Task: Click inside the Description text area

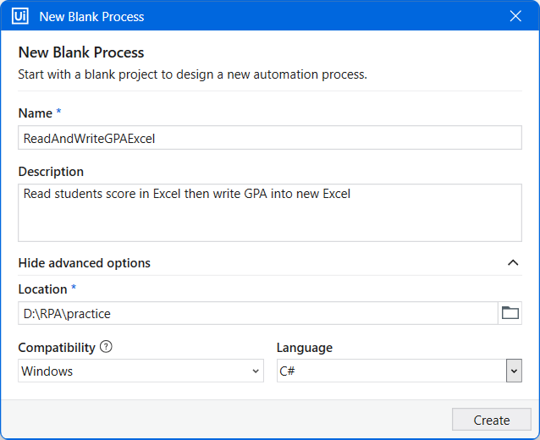Action: click(x=270, y=212)
